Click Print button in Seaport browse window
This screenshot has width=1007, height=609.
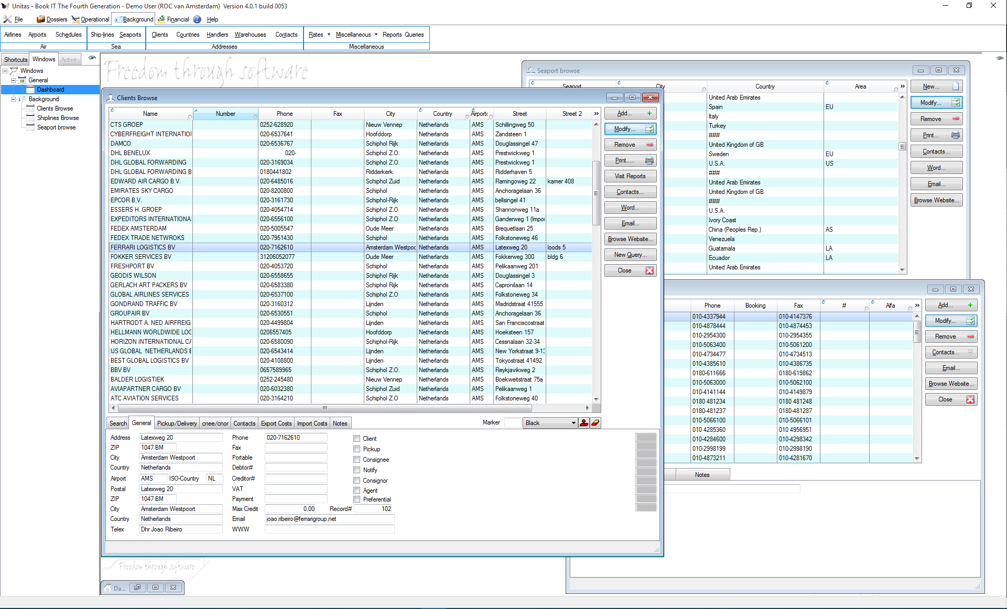(x=936, y=135)
